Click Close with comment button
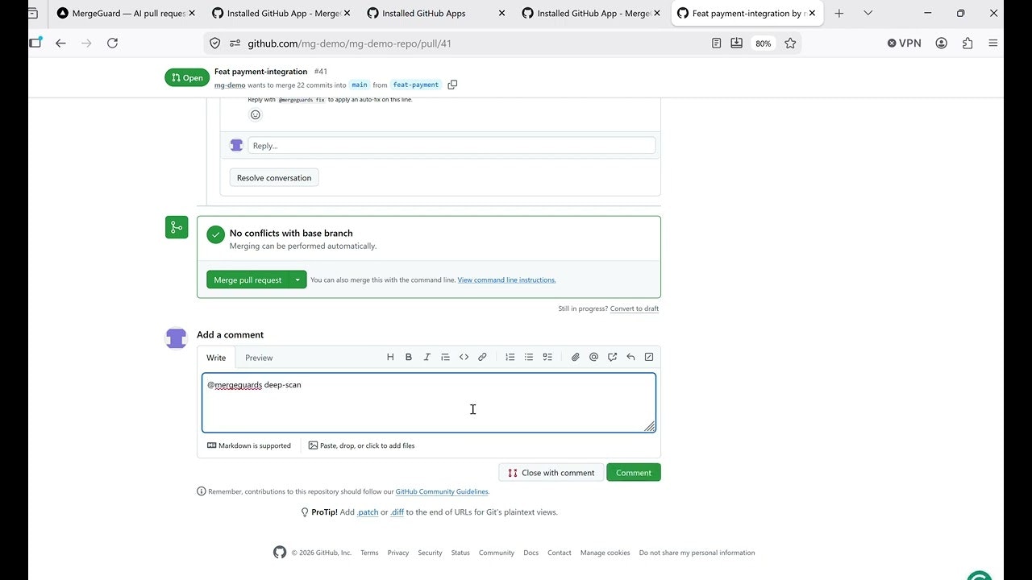Image resolution: width=1032 pixels, height=580 pixels. (x=551, y=473)
